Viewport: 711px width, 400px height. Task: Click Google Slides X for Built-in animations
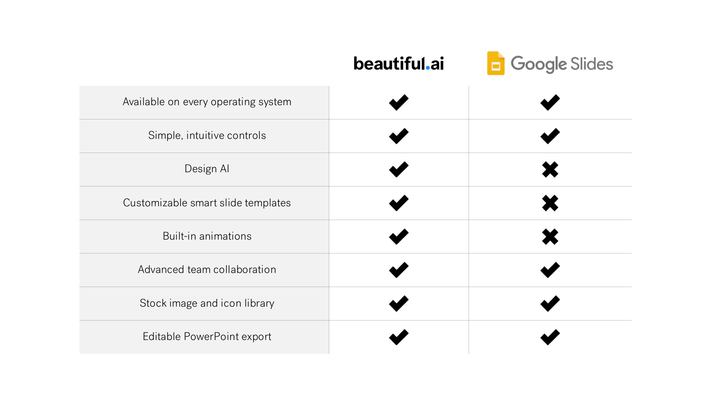click(x=550, y=237)
